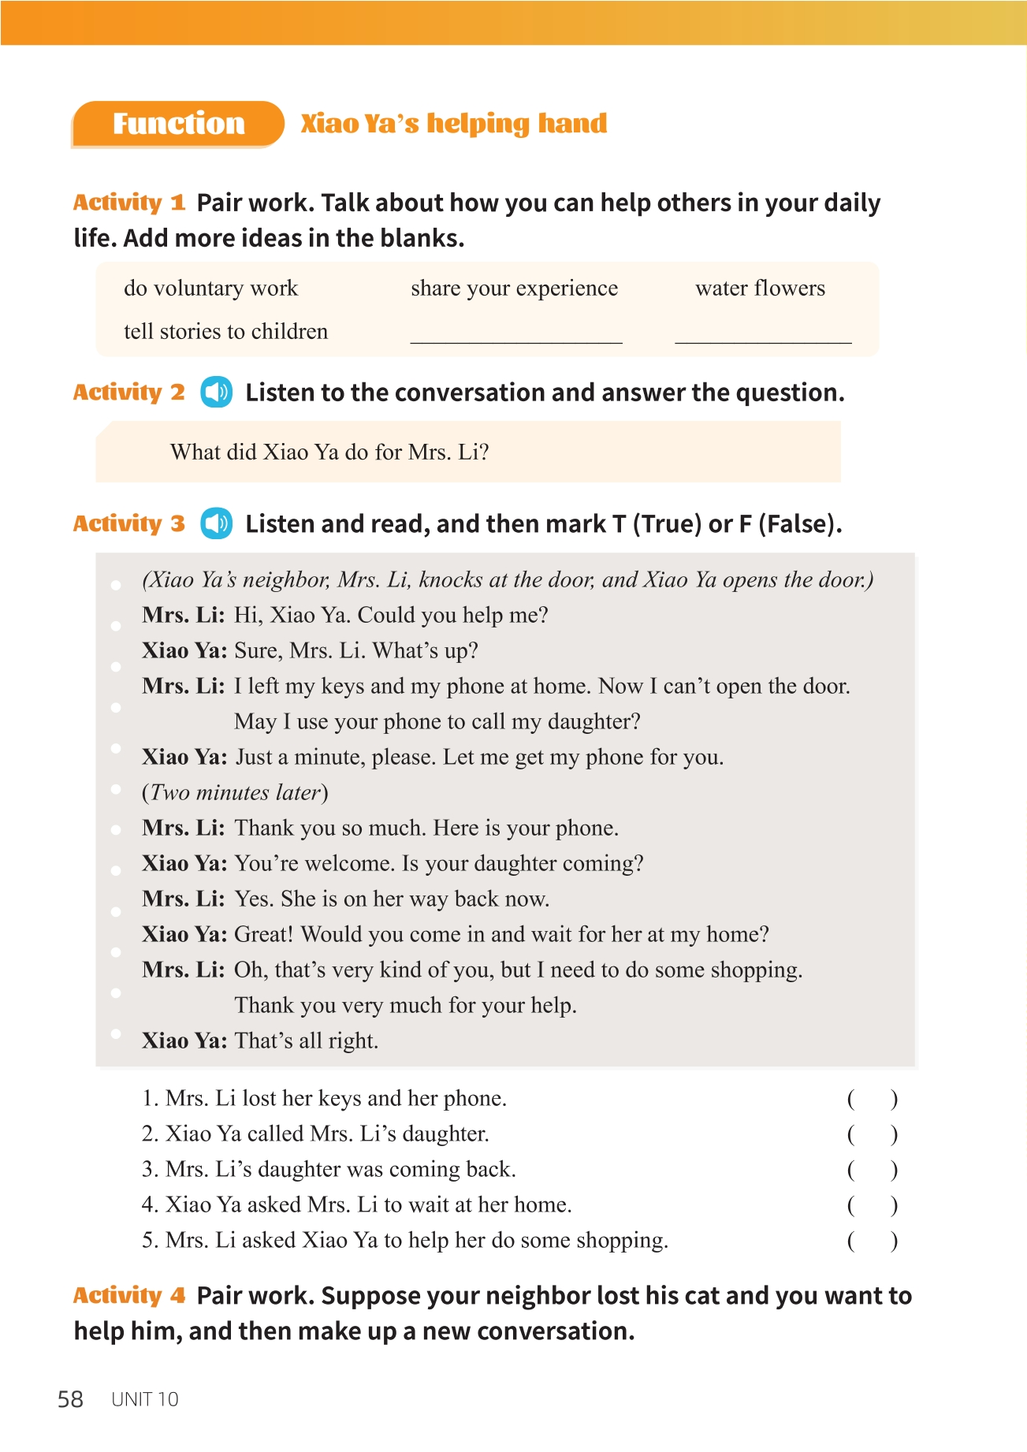Play the Activity 3 audio speaker icon
Screen dimensions: 1027x1452
(216, 523)
